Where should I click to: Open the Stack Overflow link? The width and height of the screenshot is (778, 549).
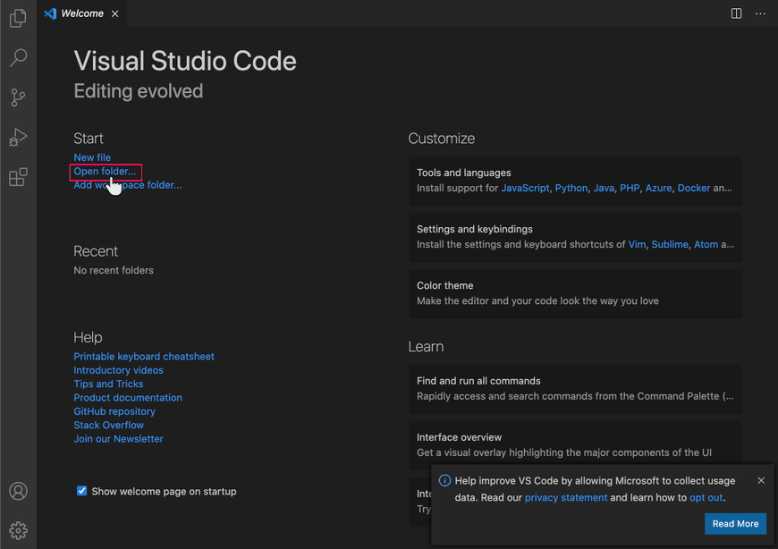pos(109,425)
